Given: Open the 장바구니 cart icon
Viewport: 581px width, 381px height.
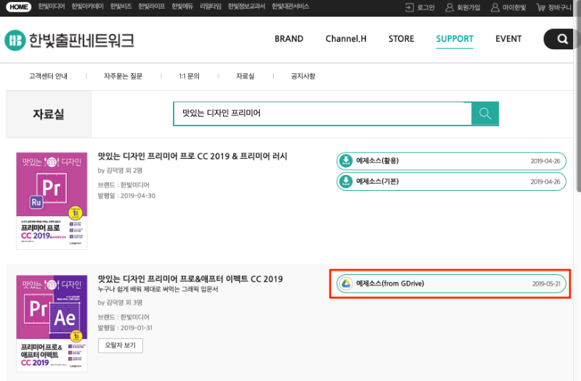Looking at the screenshot, I should point(541,7).
